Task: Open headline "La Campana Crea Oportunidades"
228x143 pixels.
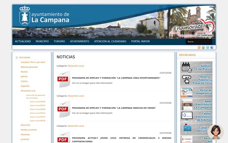Action: click(116, 78)
